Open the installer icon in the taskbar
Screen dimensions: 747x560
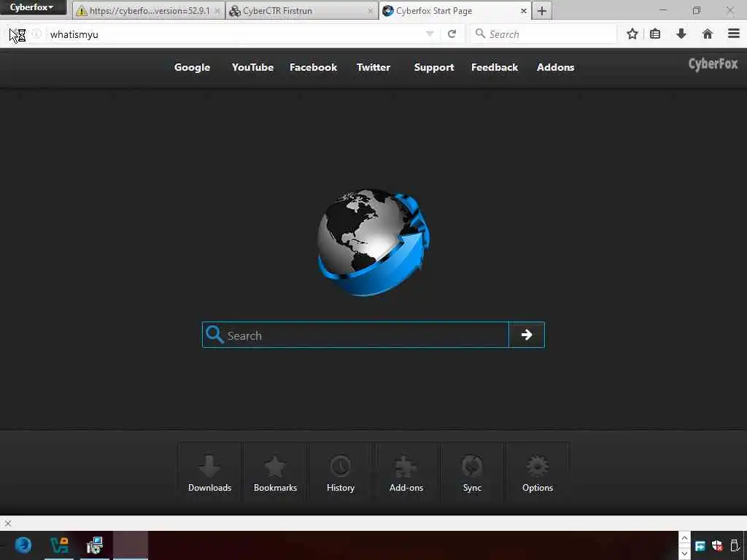(x=95, y=545)
